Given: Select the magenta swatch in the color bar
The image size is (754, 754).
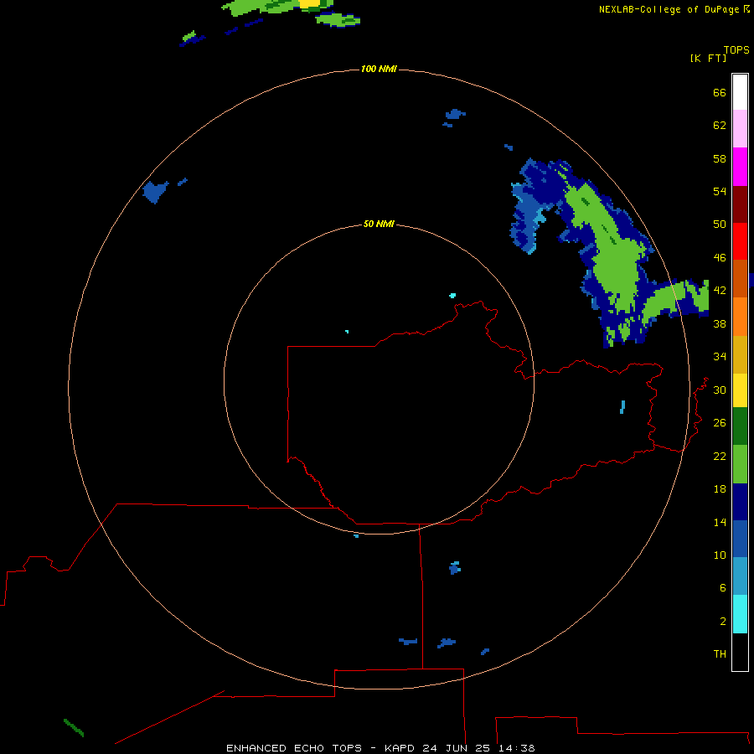Looking at the screenshot, I should tap(740, 167).
